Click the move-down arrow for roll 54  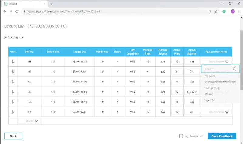coord(13,112)
